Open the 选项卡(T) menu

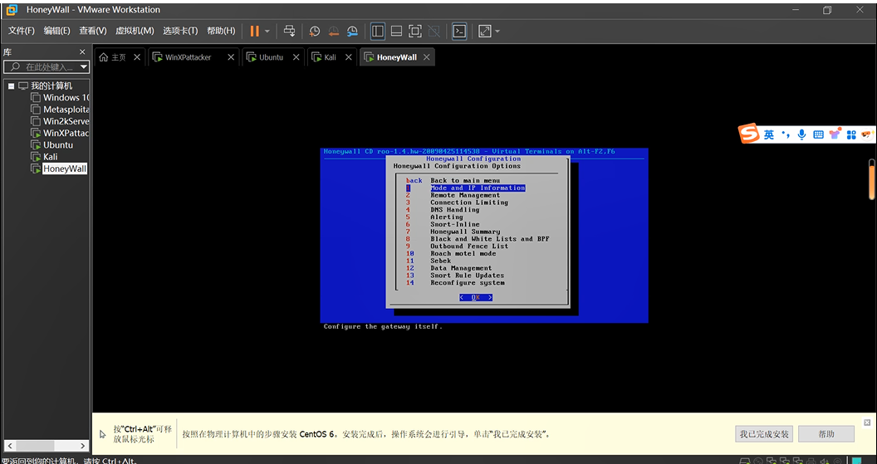pos(180,31)
